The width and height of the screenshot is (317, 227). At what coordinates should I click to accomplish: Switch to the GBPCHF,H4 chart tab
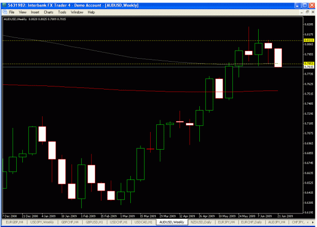[x=70, y=222]
